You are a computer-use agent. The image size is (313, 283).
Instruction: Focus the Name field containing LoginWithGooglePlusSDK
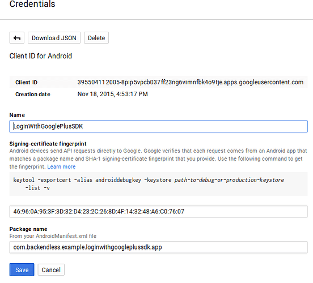(x=159, y=126)
